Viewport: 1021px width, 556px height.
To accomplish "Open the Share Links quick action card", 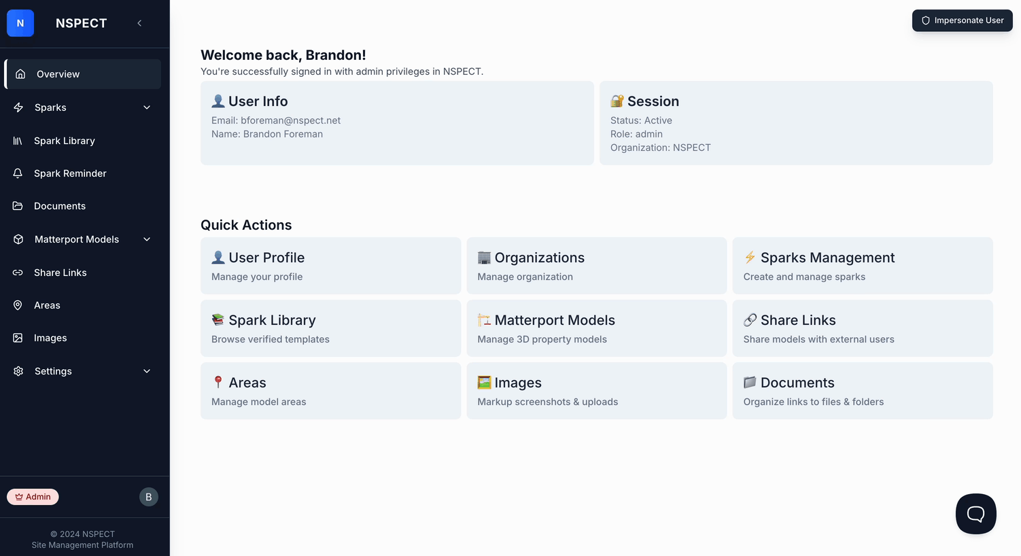I will point(863,328).
